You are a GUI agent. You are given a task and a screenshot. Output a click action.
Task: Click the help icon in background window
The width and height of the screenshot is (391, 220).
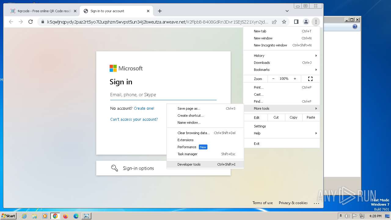[355, 27]
